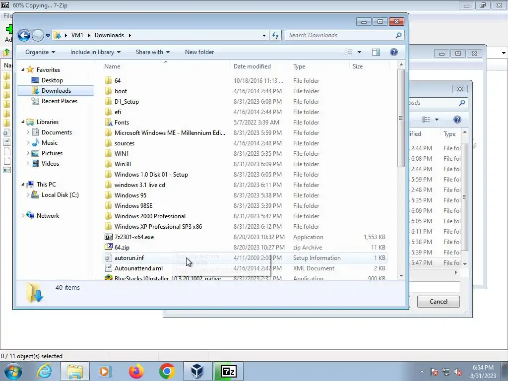Select the autorun.inf file icon

tap(109, 258)
